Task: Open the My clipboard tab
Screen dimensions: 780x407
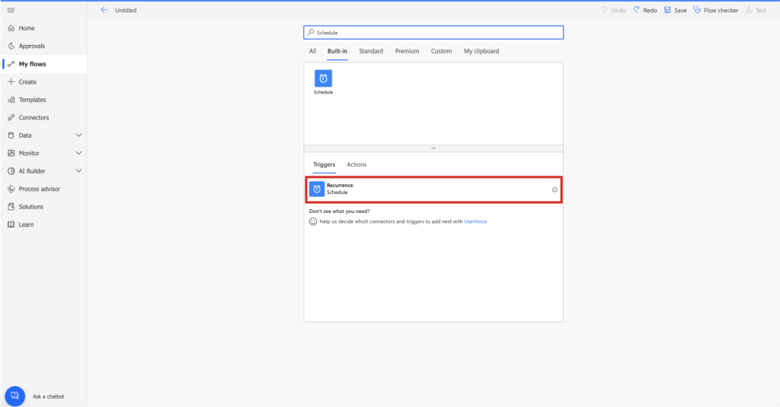Action: pyautogui.click(x=481, y=51)
